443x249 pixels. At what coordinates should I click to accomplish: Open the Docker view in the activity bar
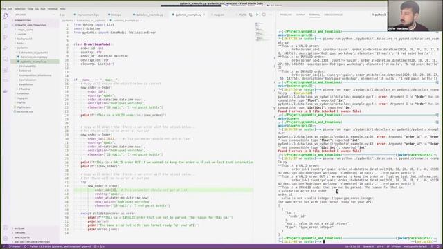tap(6, 91)
